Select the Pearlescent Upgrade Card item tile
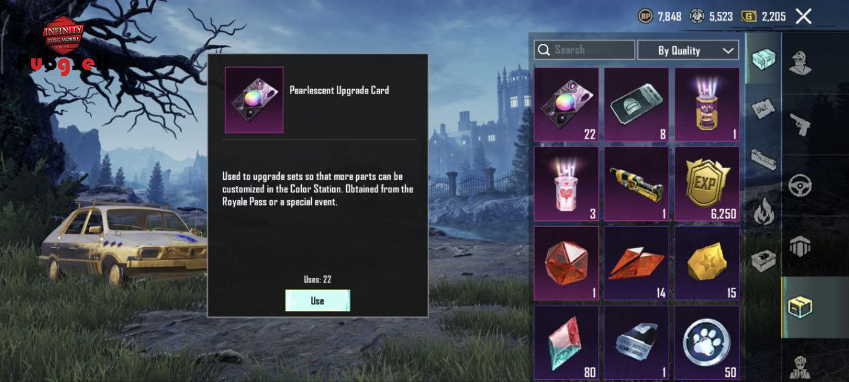The image size is (849, 382). pos(566,104)
